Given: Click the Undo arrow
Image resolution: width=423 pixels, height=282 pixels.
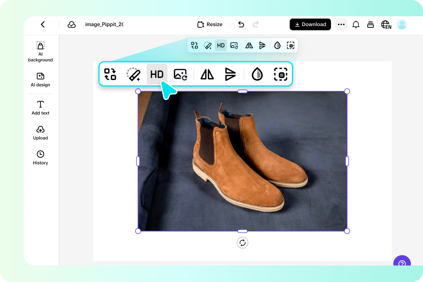Looking at the screenshot, I should click(x=241, y=24).
